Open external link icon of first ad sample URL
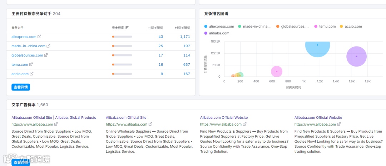This screenshot has width=386, height=166. [x=56, y=124]
